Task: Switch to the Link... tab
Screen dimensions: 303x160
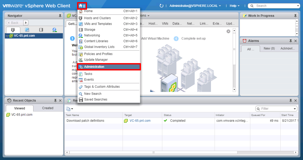Action: point(204,24)
